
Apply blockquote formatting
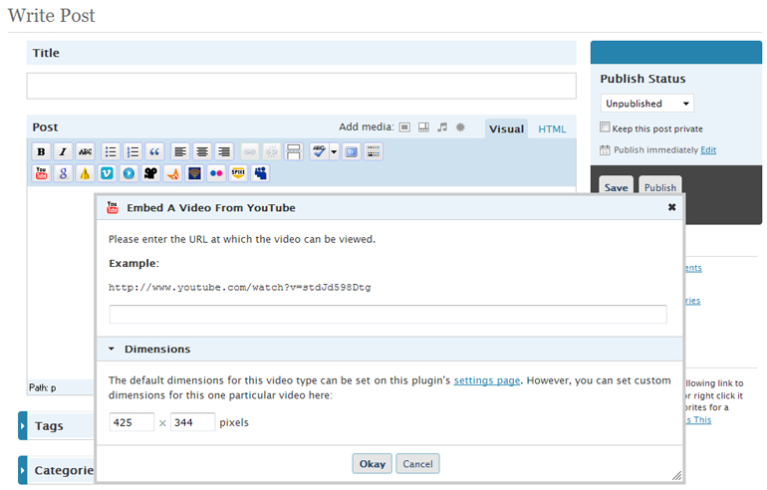(x=154, y=151)
